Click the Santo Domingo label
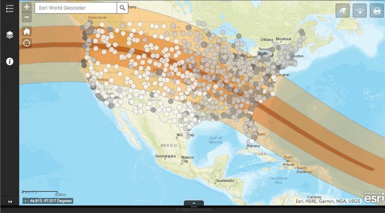The image size is (385, 213). click(x=304, y=170)
